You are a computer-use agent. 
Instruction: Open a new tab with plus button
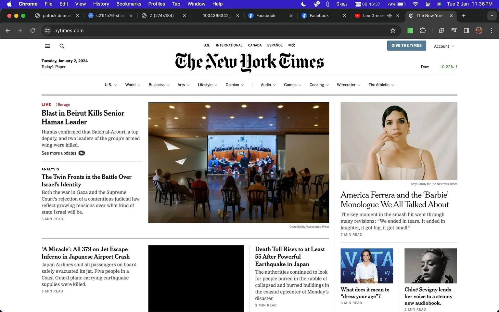[464, 16]
